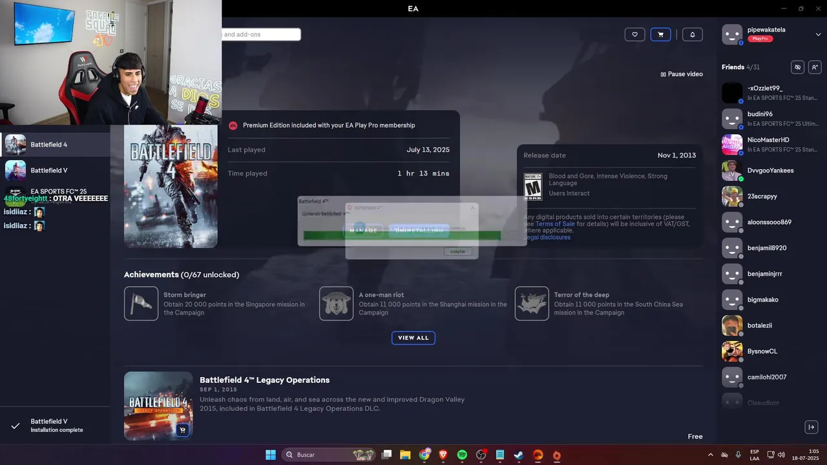Screen dimensions: 827x465
Task: Click the Battlefield V installation complete notice
Action: tap(55, 426)
